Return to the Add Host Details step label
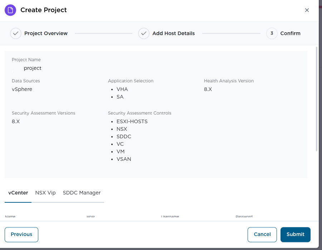 pyautogui.click(x=174, y=33)
